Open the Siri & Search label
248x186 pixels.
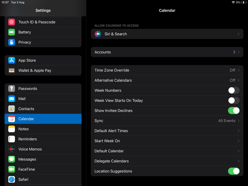(116, 34)
